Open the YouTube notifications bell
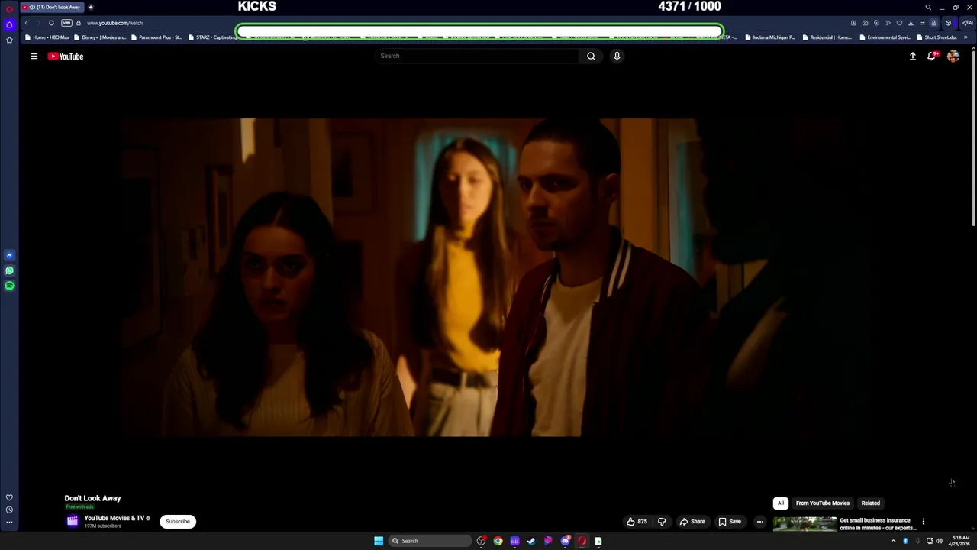 click(932, 56)
